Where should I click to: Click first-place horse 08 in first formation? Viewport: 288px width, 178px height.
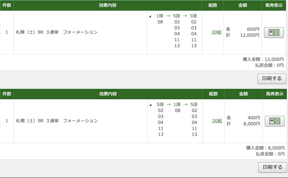pyautogui.click(x=160, y=22)
